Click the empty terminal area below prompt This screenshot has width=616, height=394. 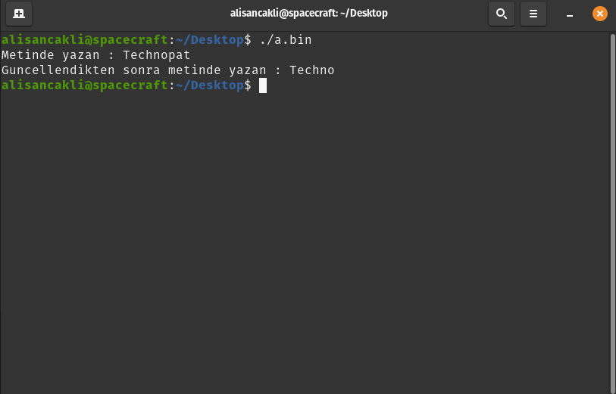click(x=303, y=242)
